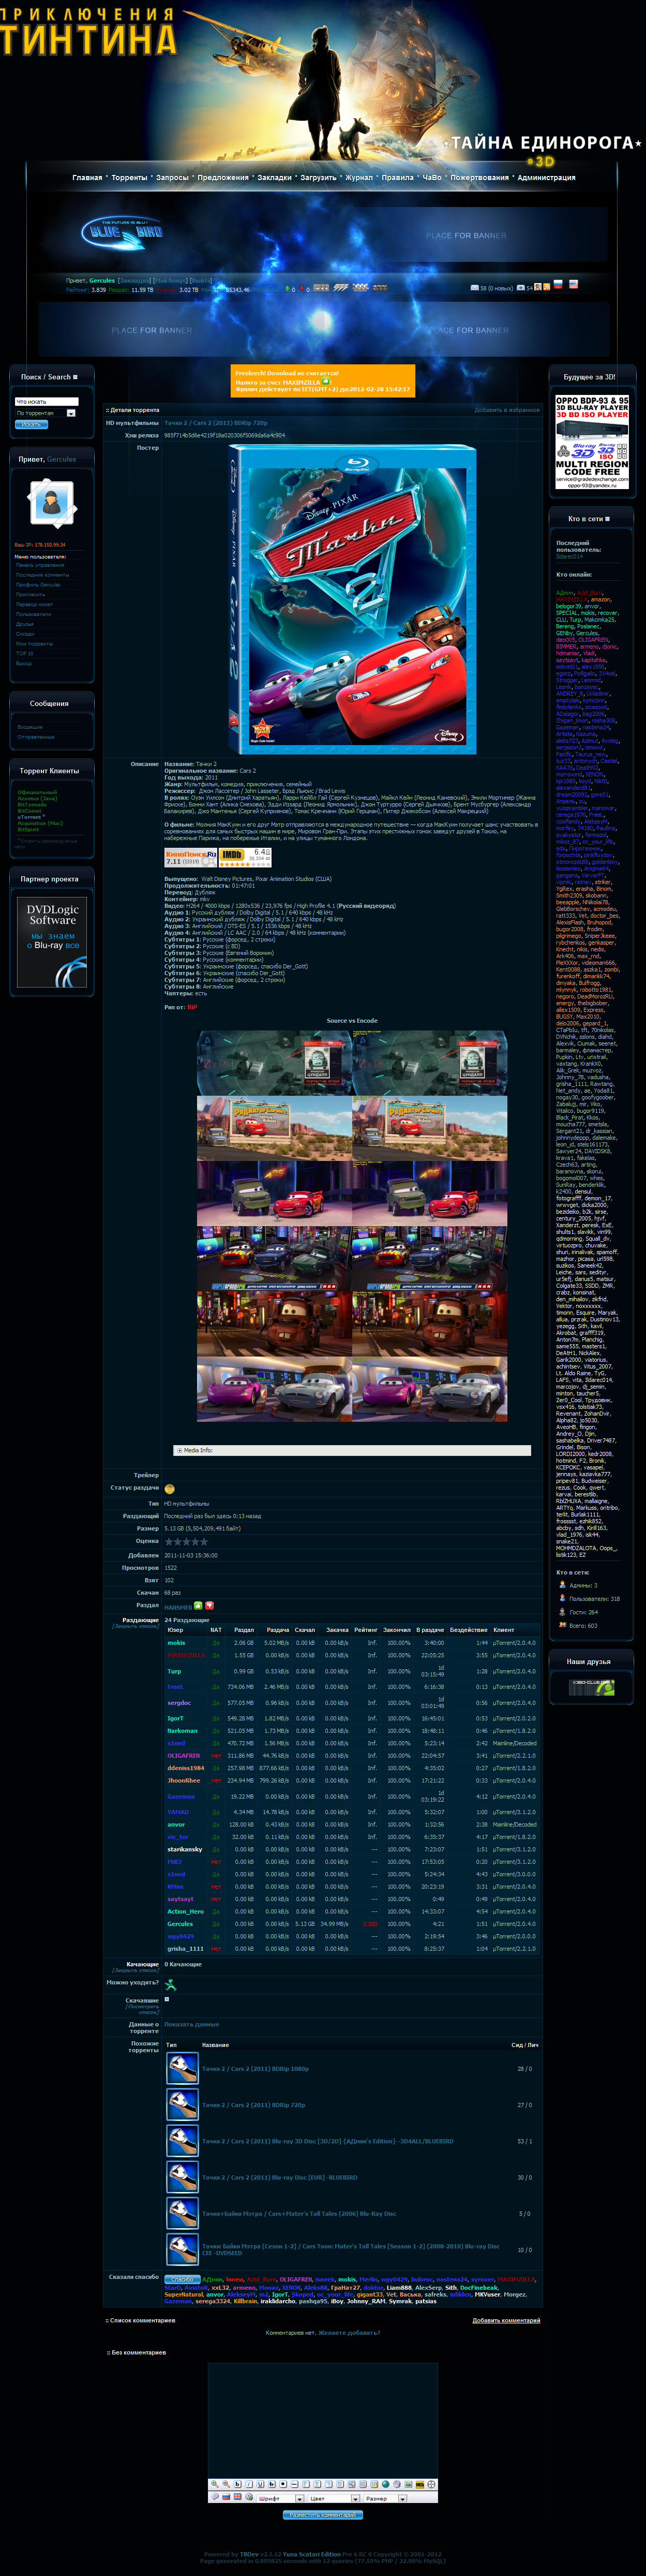Click the IMDb tag icon in comment editor

420,2484
